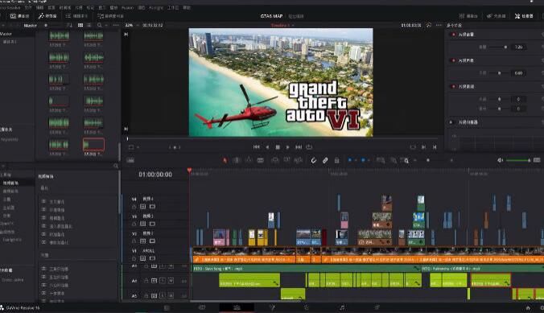Select the Dynamic Trim mode tool
Viewport: 544px width, 313px height.
(249, 160)
